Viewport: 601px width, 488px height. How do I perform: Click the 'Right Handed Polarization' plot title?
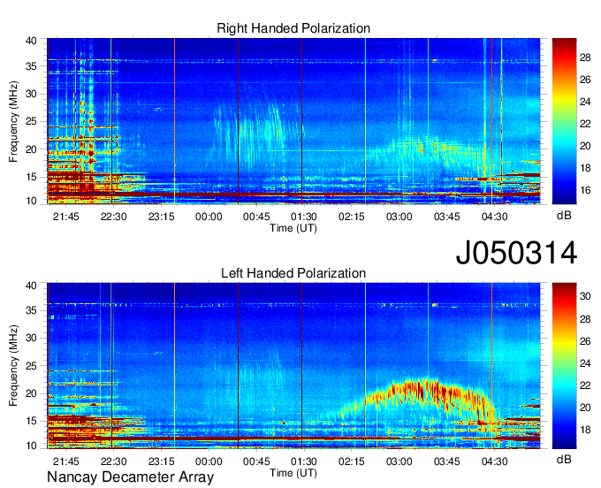coord(293,28)
